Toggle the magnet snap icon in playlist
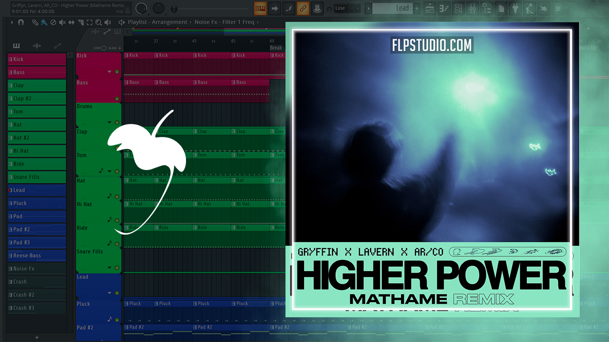Image resolution: width=609 pixels, height=342 pixels. coord(20,22)
